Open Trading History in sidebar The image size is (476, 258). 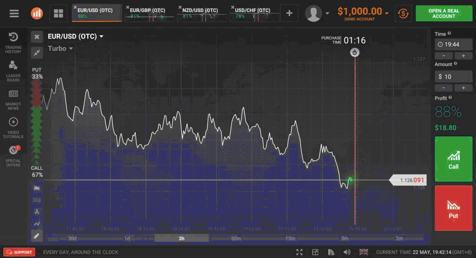coord(13,42)
